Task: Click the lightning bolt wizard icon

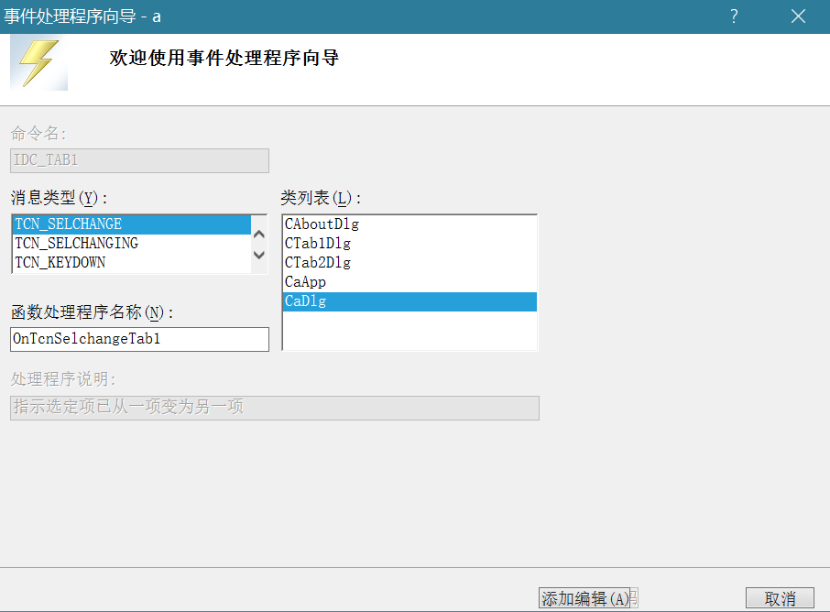Action: click(x=39, y=63)
